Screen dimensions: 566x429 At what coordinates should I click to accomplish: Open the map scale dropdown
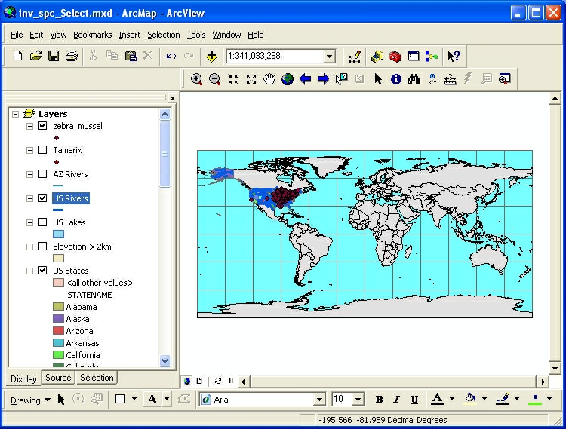coord(329,57)
